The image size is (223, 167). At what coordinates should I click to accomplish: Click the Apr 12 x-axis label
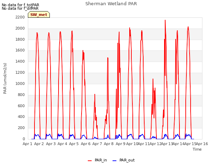click(x=155, y=144)
